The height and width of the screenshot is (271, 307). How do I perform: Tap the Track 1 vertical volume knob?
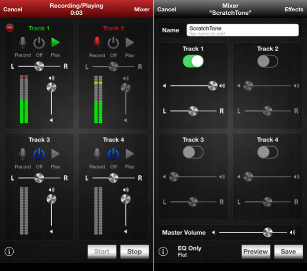pyautogui.click(x=51, y=87)
